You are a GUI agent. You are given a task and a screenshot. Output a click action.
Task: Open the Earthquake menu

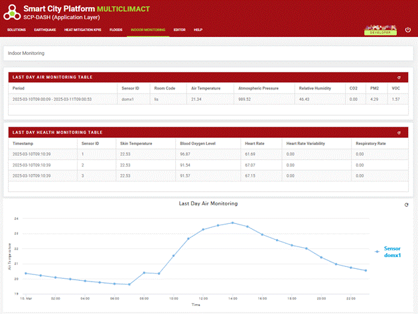pyautogui.click(x=45, y=30)
